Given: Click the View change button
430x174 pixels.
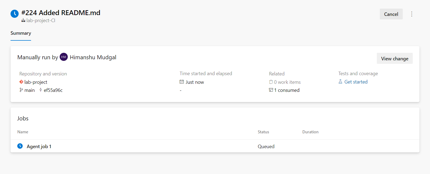Looking at the screenshot, I should pyautogui.click(x=395, y=58).
